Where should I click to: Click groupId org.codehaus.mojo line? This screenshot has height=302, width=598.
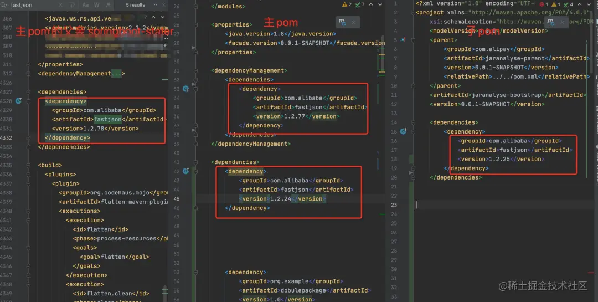click(x=114, y=193)
